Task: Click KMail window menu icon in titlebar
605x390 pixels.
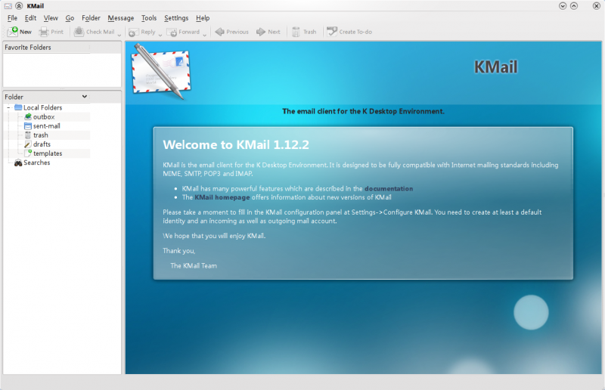Action: [8, 6]
